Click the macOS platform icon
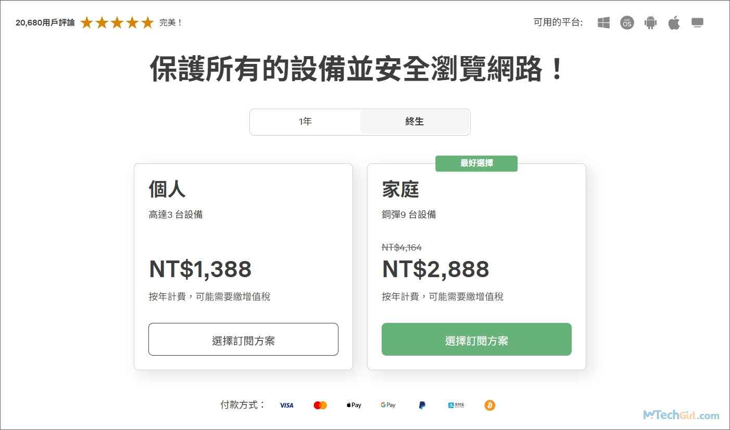 coord(627,23)
